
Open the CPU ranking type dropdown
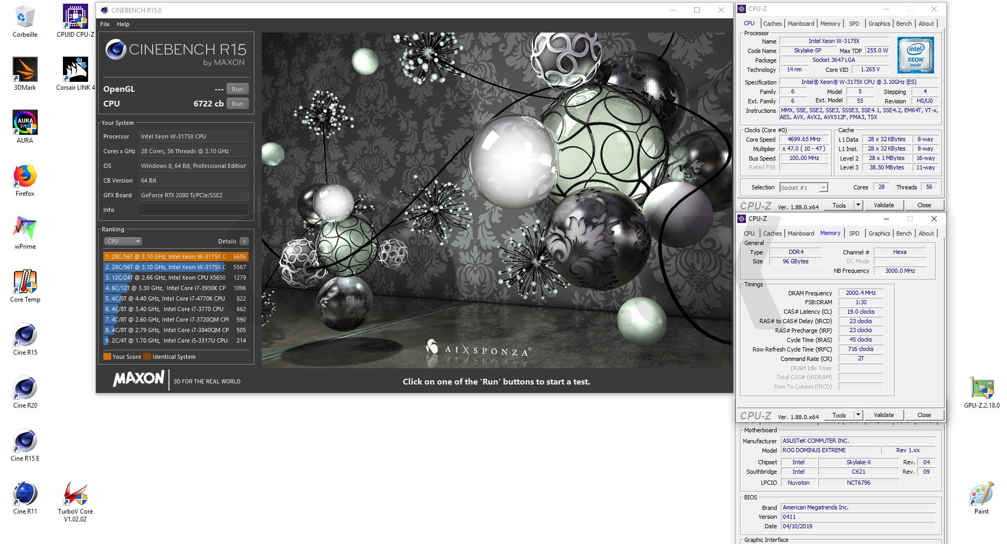coord(123,241)
